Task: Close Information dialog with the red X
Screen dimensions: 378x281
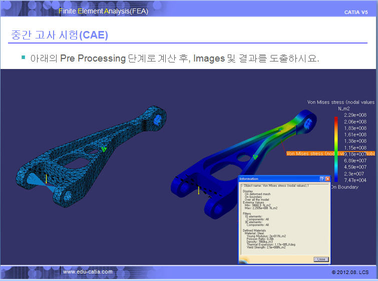Action: (327, 178)
